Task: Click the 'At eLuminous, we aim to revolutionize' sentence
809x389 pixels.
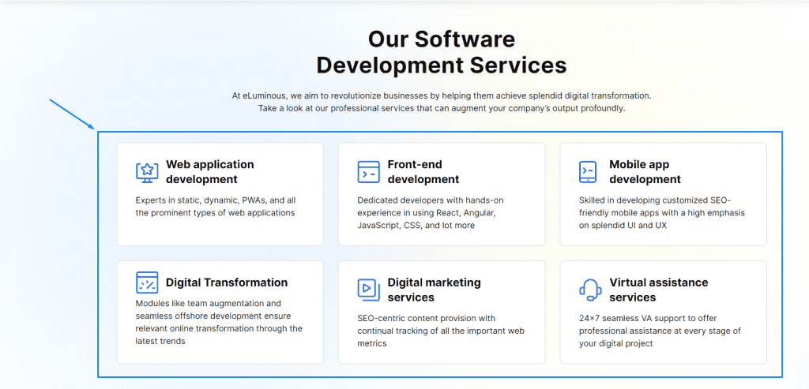Action: pyautogui.click(x=442, y=95)
